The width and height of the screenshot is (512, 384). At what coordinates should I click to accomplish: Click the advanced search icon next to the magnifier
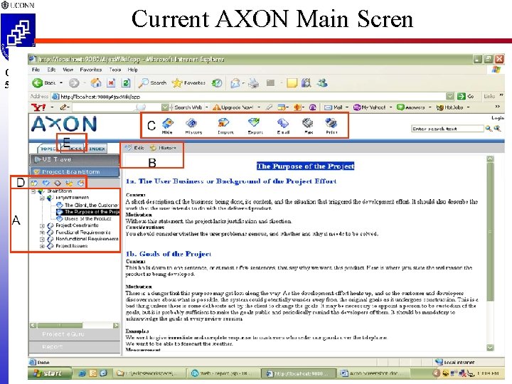point(497,129)
